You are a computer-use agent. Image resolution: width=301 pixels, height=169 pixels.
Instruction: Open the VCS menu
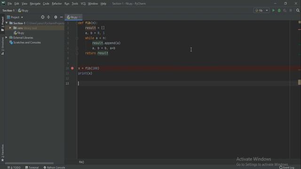(83, 4)
